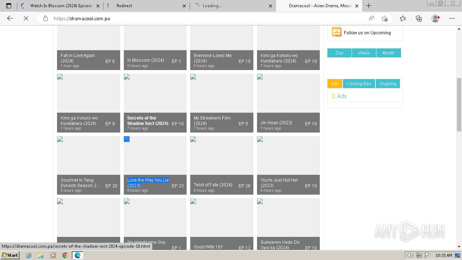Open a new tab with plus button

tap(369, 6)
